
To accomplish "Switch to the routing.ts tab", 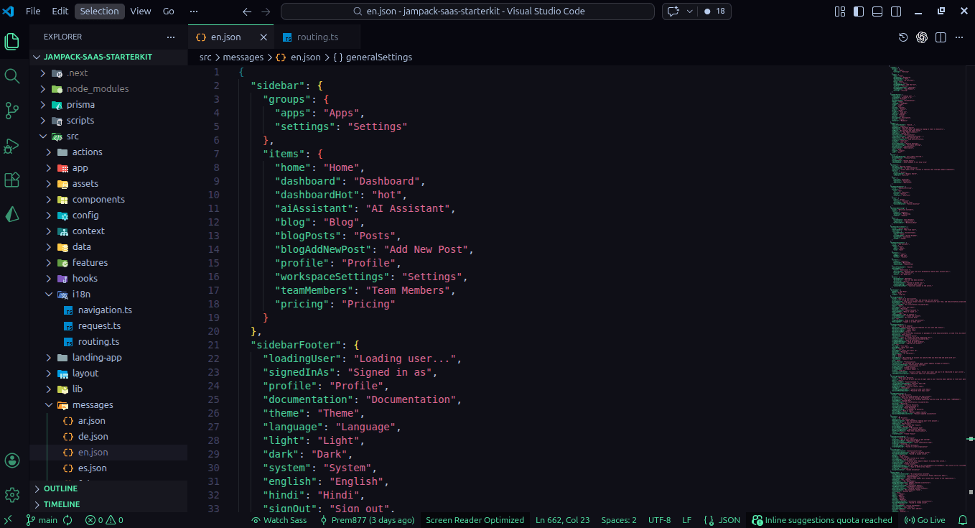I will [x=317, y=37].
